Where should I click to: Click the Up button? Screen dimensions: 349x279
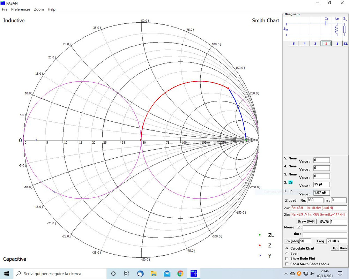click(x=335, y=248)
